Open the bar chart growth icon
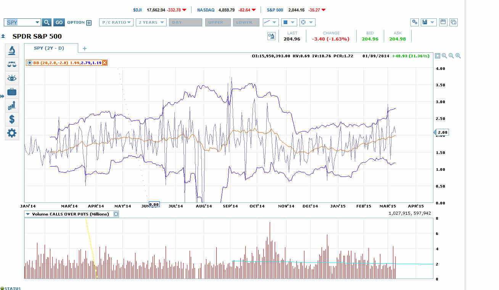Viewport: 499px width, 290px height. pos(12,105)
